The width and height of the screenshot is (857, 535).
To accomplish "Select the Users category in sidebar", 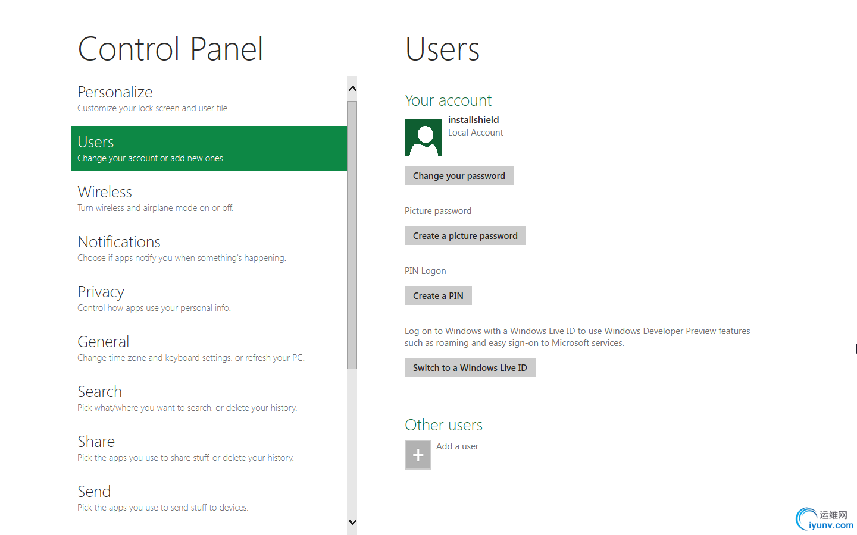I will tap(209, 149).
